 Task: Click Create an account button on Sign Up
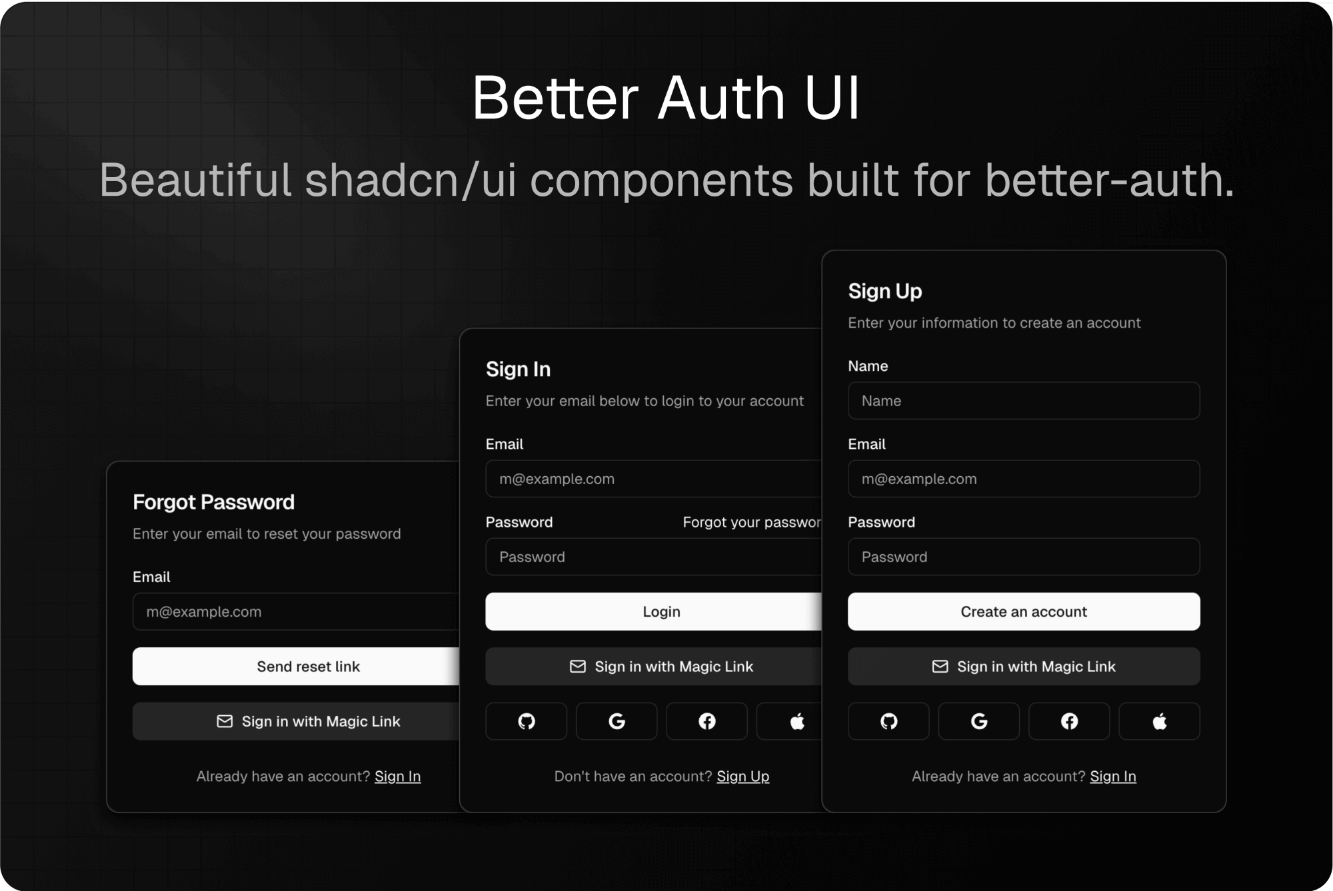coord(1024,611)
